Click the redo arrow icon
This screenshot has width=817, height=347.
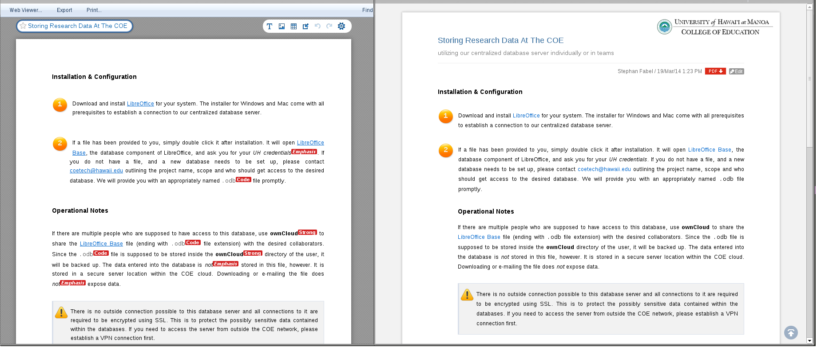[x=329, y=26]
